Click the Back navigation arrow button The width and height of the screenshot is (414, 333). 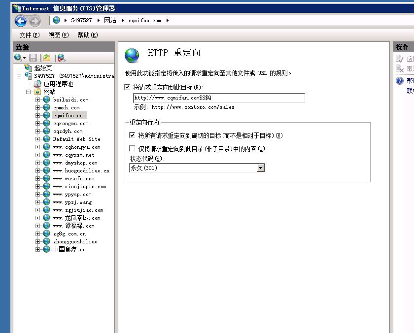tap(20, 21)
